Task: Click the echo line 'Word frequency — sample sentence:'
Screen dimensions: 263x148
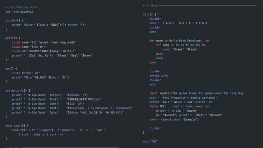Action: (x=184, y=98)
